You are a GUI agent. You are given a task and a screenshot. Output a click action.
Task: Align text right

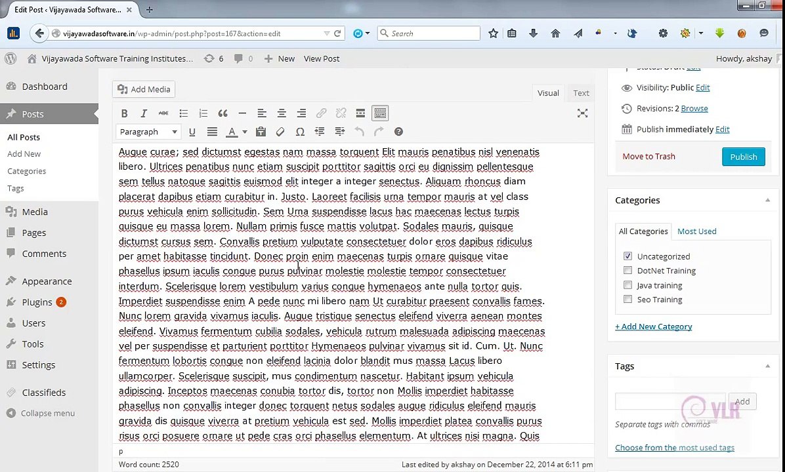click(301, 113)
